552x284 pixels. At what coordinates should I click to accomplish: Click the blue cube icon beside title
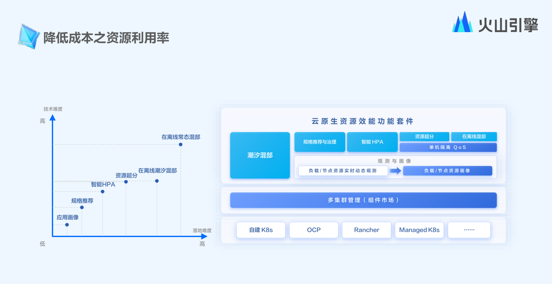tap(29, 36)
